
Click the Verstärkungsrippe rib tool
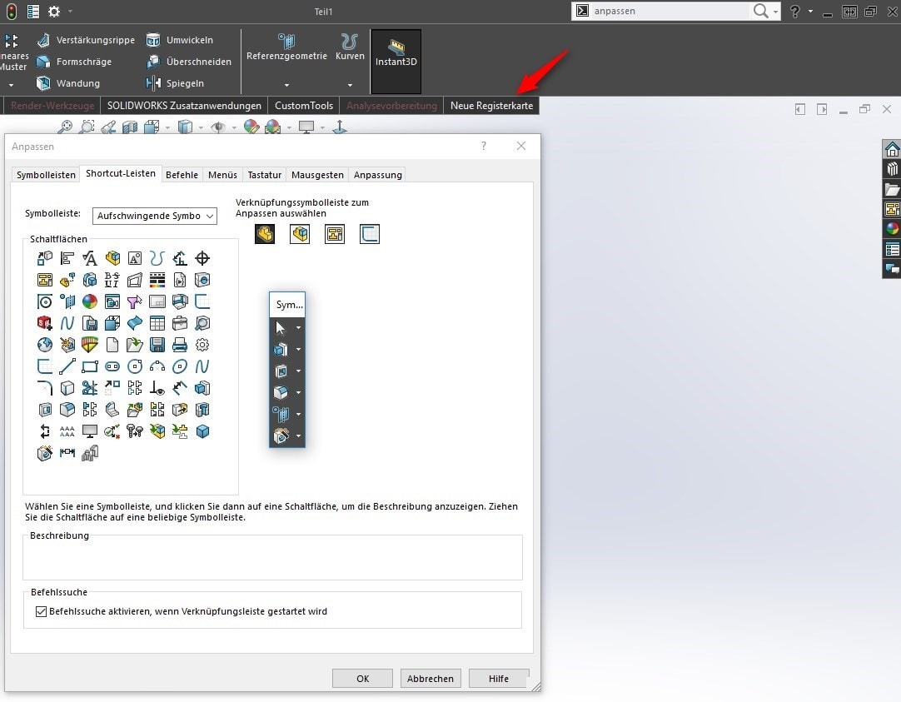pos(86,40)
